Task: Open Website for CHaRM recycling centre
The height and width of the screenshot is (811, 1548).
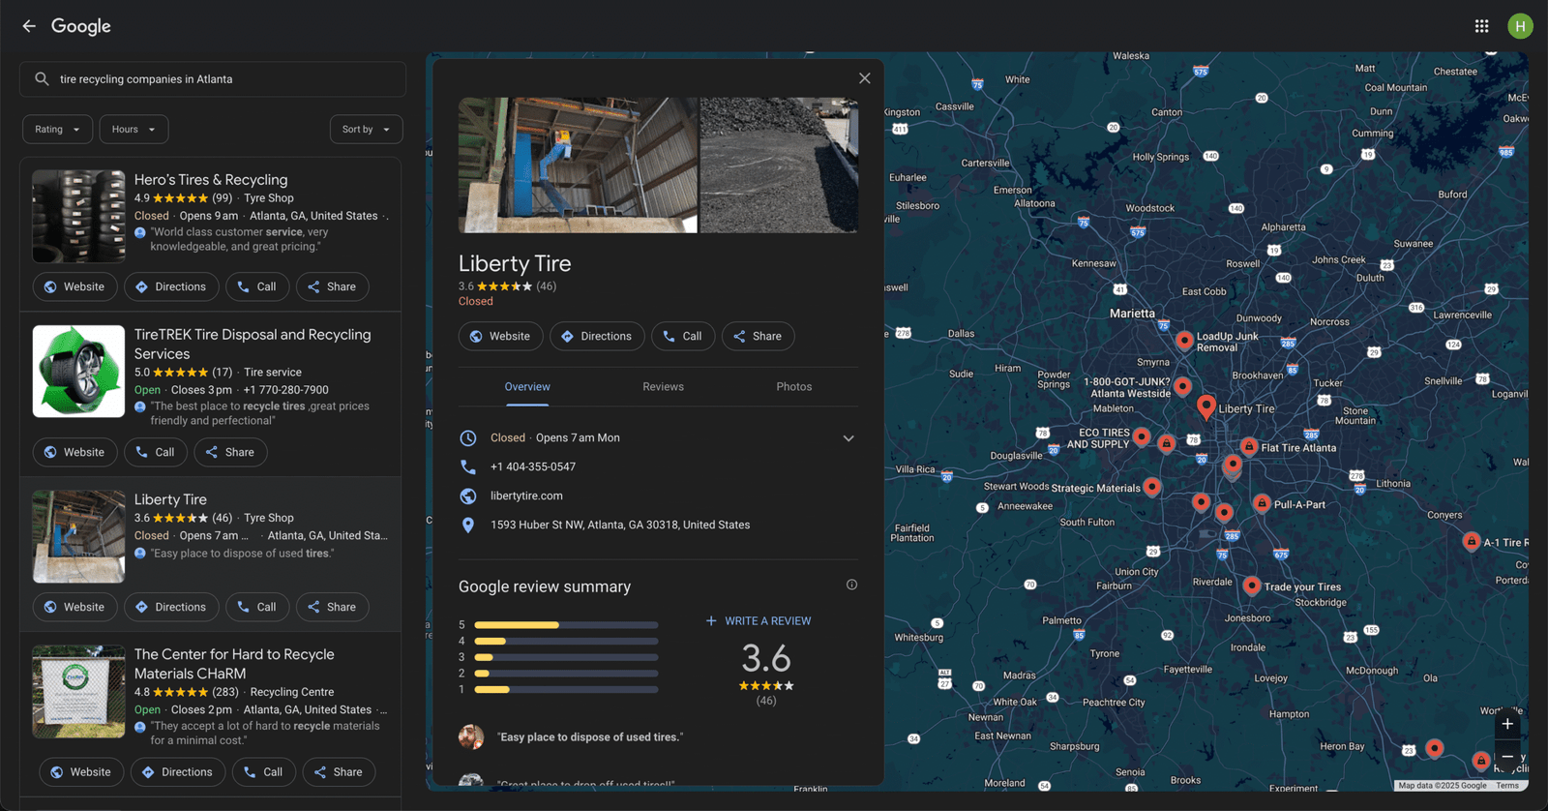Action: click(81, 771)
